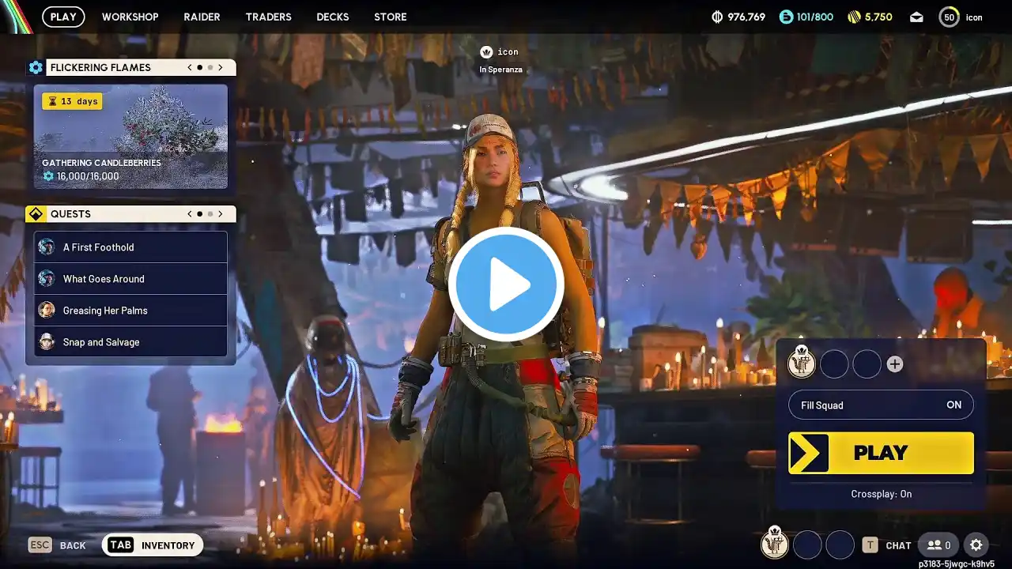Image resolution: width=1012 pixels, height=569 pixels.
Task: Add a squad member with the plus icon
Action: [x=894, y=364]
